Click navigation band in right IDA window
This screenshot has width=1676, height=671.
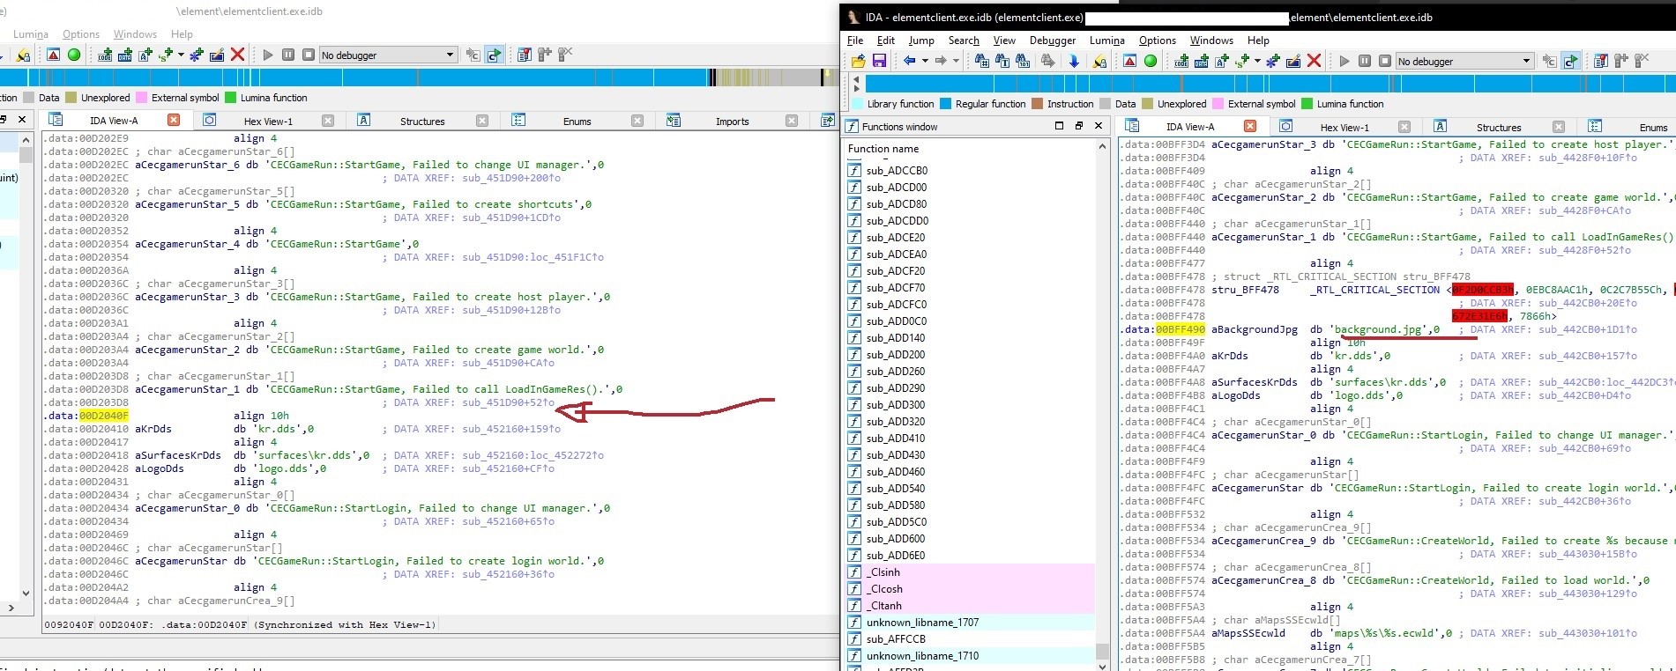click(1270, 84)
